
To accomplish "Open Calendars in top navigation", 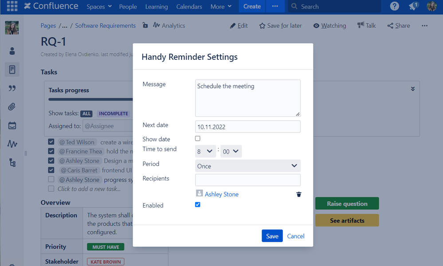I will pos(189,7).
